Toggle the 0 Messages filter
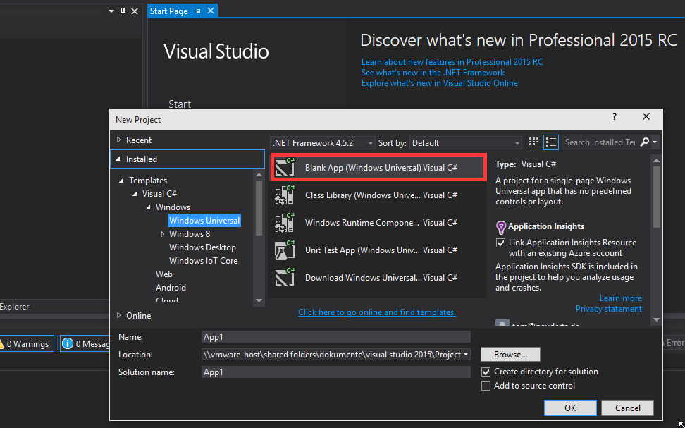This screenshot has height=428, width=685. click(x=85, y=343)
